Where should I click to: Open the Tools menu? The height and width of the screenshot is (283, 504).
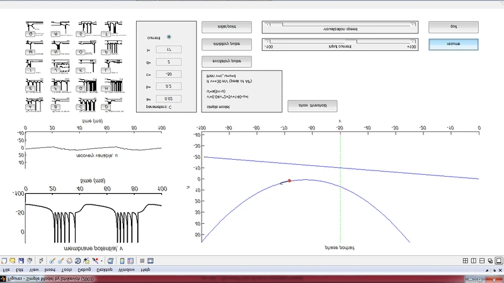pyautogui.click(x=67, y=269)
